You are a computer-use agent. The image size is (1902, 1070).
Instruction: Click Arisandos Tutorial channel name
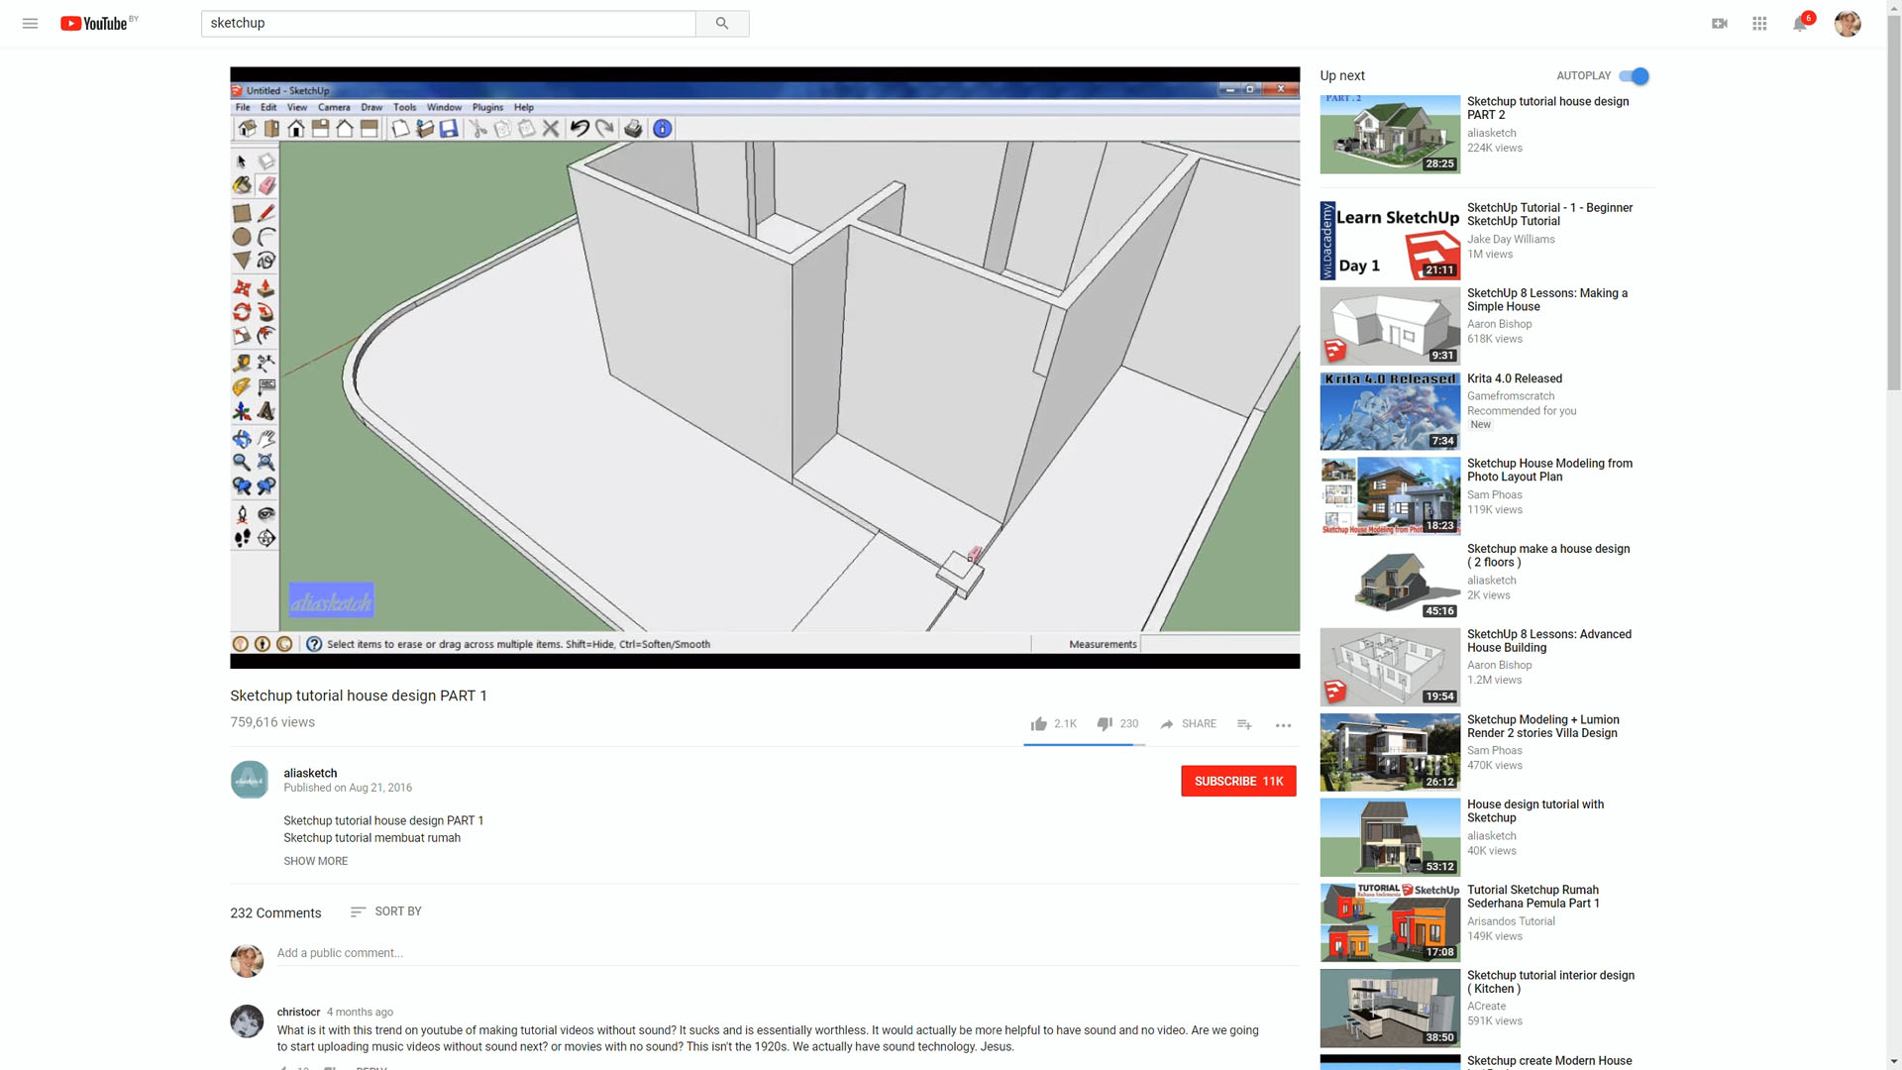pyautogui.click(x=1511, y=921)
